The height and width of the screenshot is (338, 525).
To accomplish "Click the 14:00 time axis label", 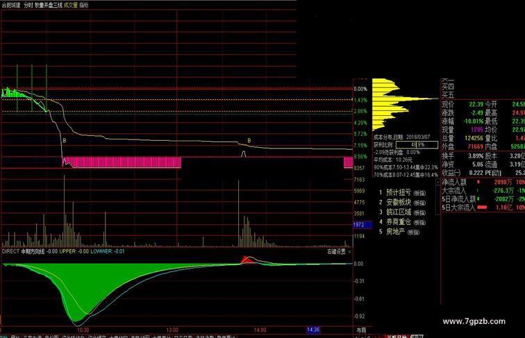I will coord(260,330).
